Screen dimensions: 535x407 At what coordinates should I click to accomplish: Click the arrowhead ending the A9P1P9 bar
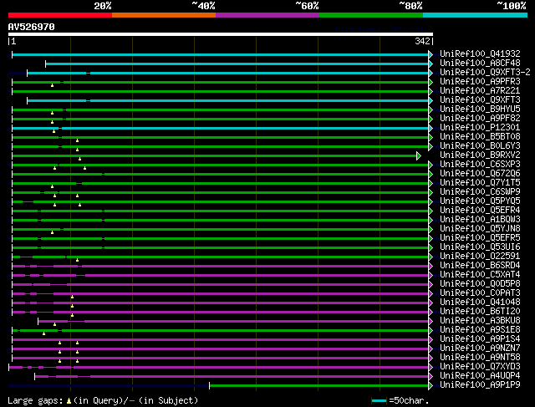pyautogui.click(x=431, y=385)
